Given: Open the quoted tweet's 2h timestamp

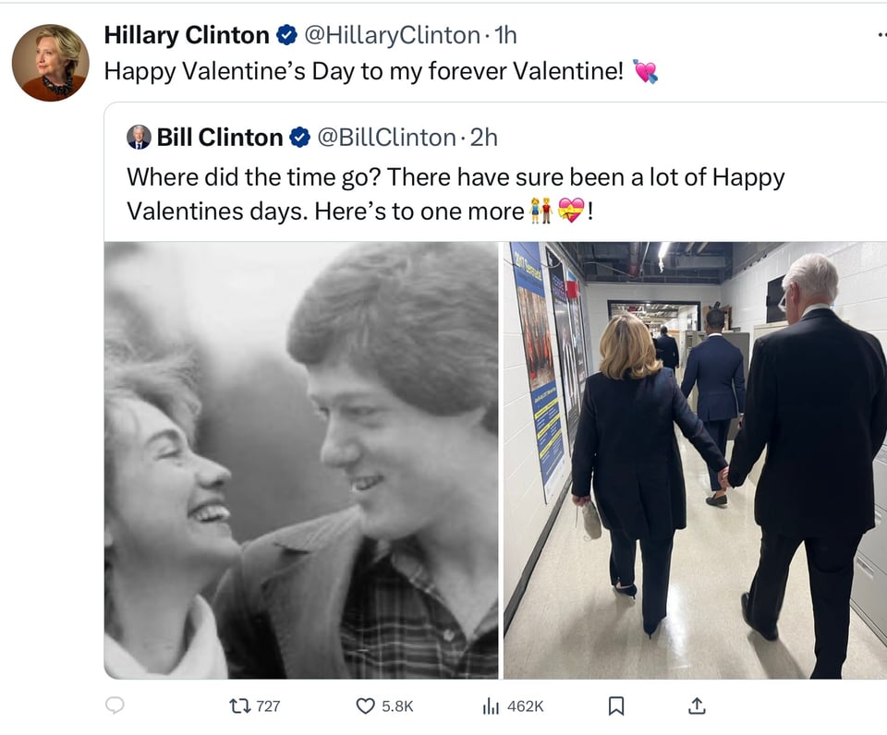Looking at the screenshot, I should pyautogui.click(x=484, y=138).
